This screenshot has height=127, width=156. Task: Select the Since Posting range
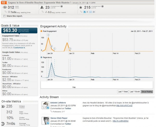147,92
